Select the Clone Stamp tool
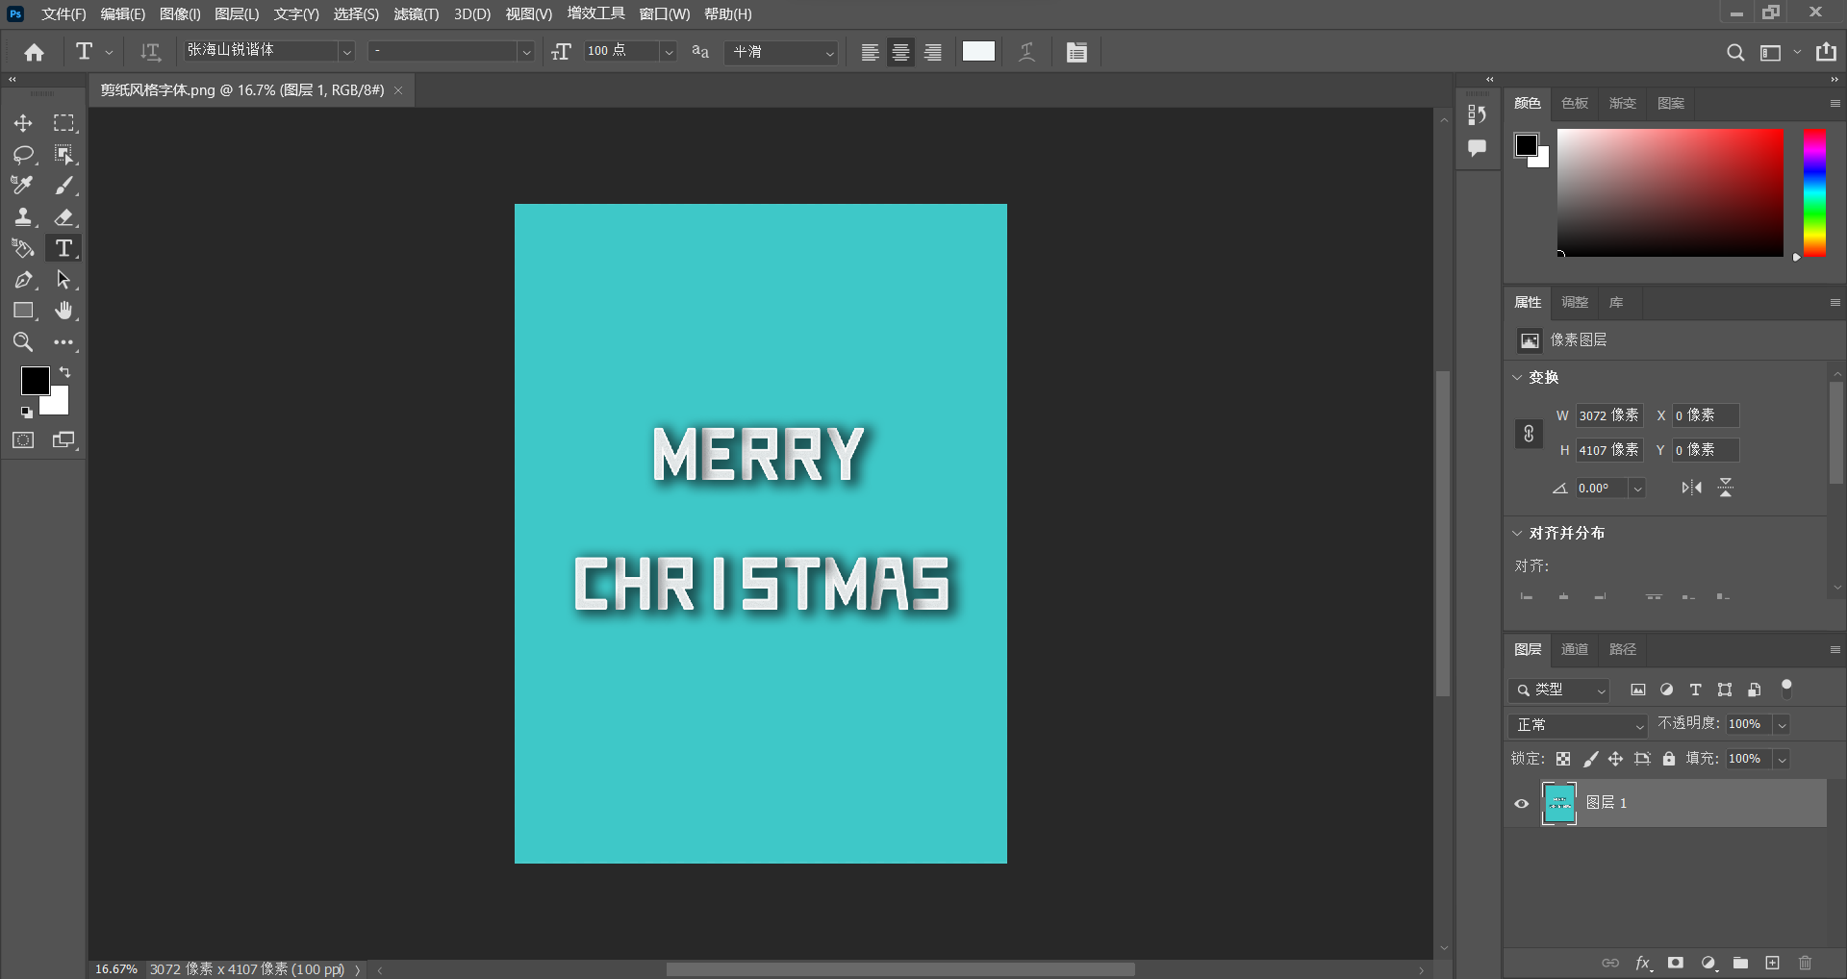The height and width of the screenshot is (979, 1847). pyautogui.click(x=23, y=217)
